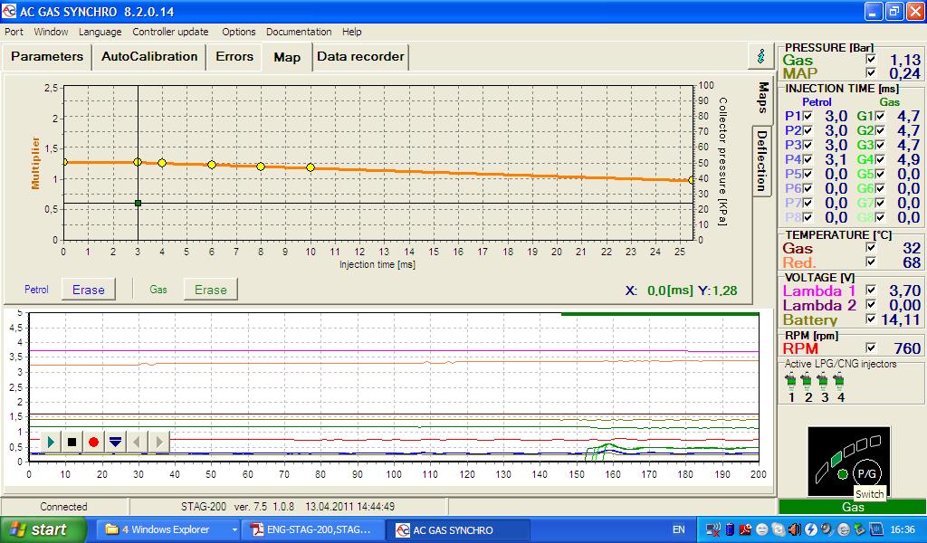Toggle the Battery voltage checkbox
Viewport: 927px width, 543px height.
pos(870,319)
